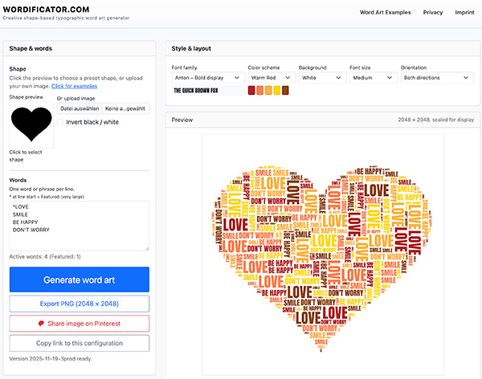
Task: Open the Font family dropdown
Action: click(x=208, y=78)
